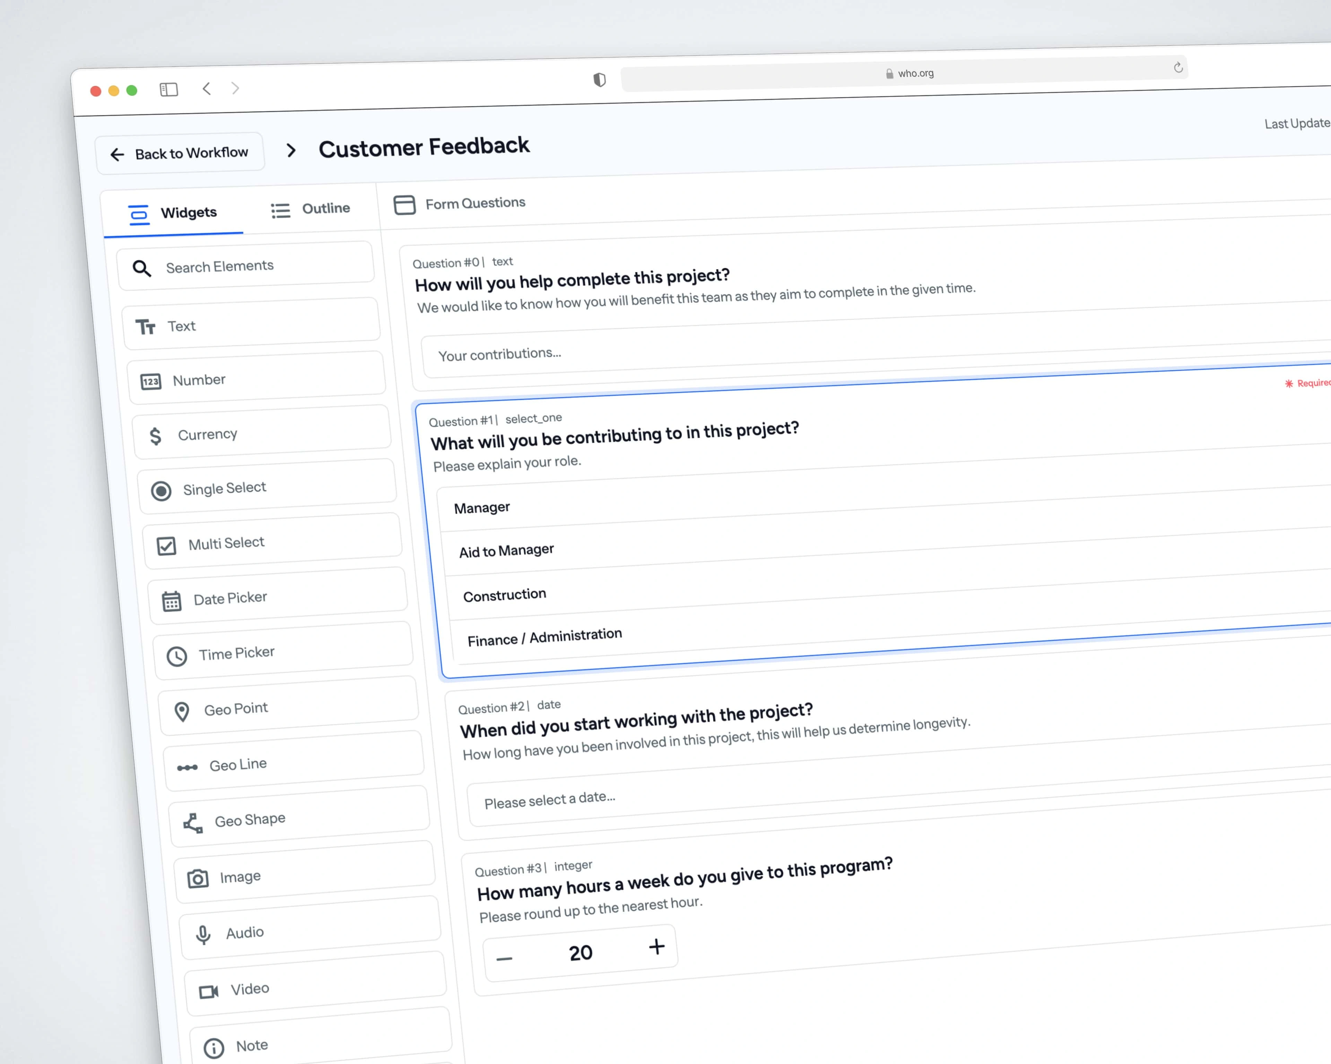This screenshot has height=1064, width=1331.
Task: Select the Date Picker calendar icon
Action: 172,601
